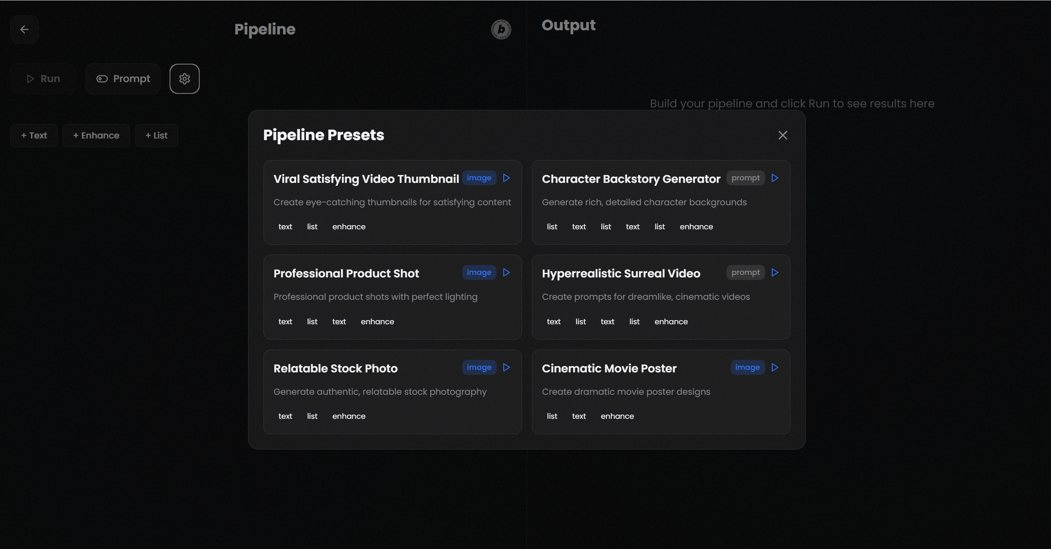The width and height of the screenshot is (1051, 549).
Task: Run the Viral Satisfying Video Thumbnail preset
Action: click(506, 178)
